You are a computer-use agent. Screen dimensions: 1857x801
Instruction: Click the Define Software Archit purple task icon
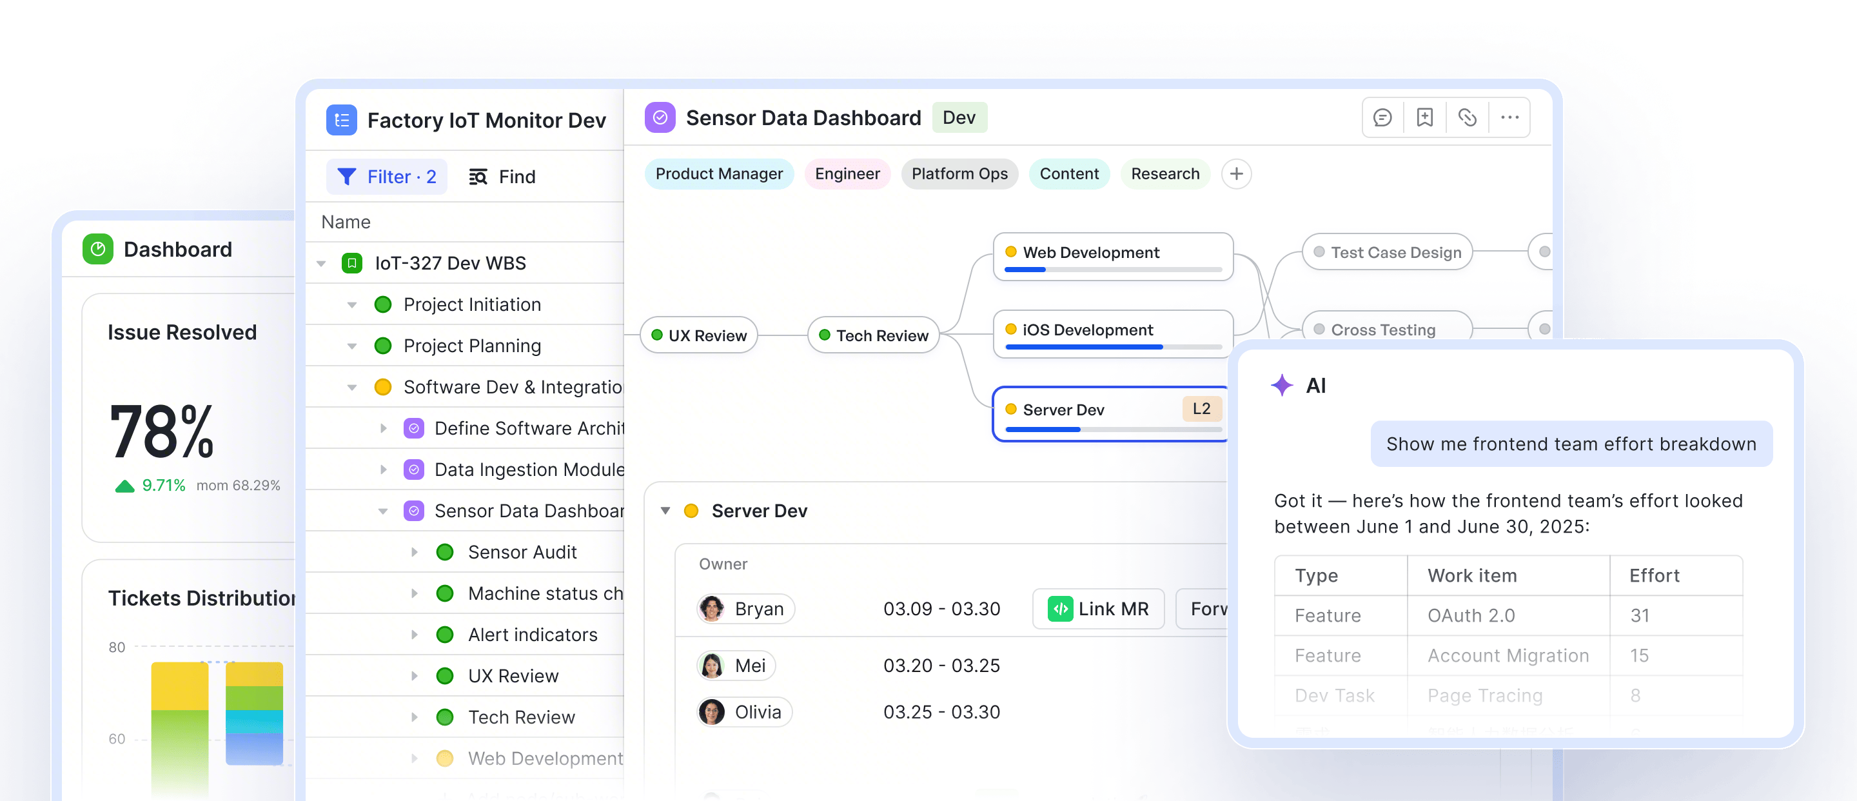pyautogui.click(x=414, y=428)
